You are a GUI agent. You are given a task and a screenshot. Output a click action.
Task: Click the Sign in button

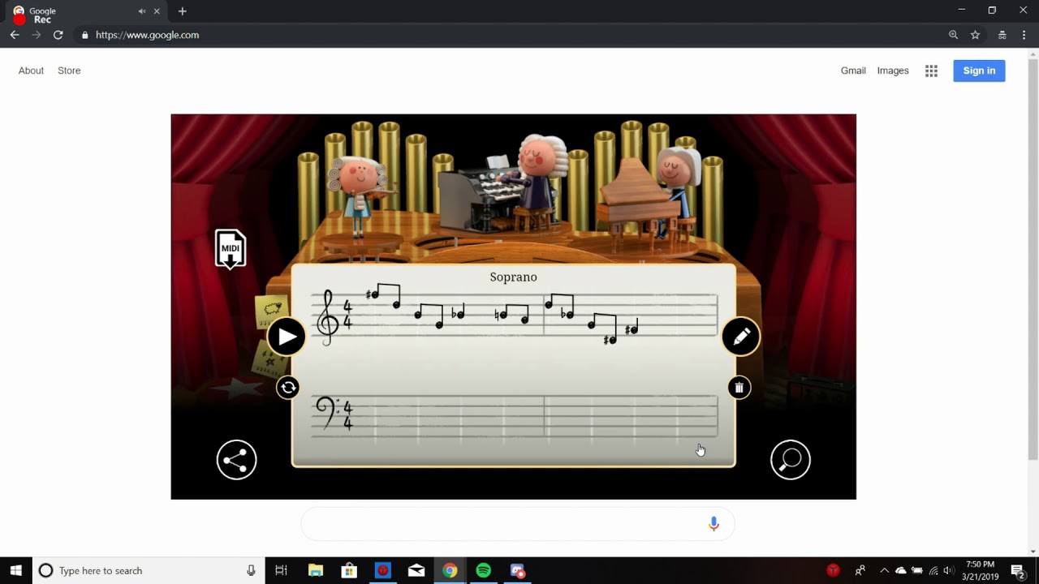[979, 71]
